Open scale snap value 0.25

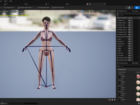pos(108,11)
